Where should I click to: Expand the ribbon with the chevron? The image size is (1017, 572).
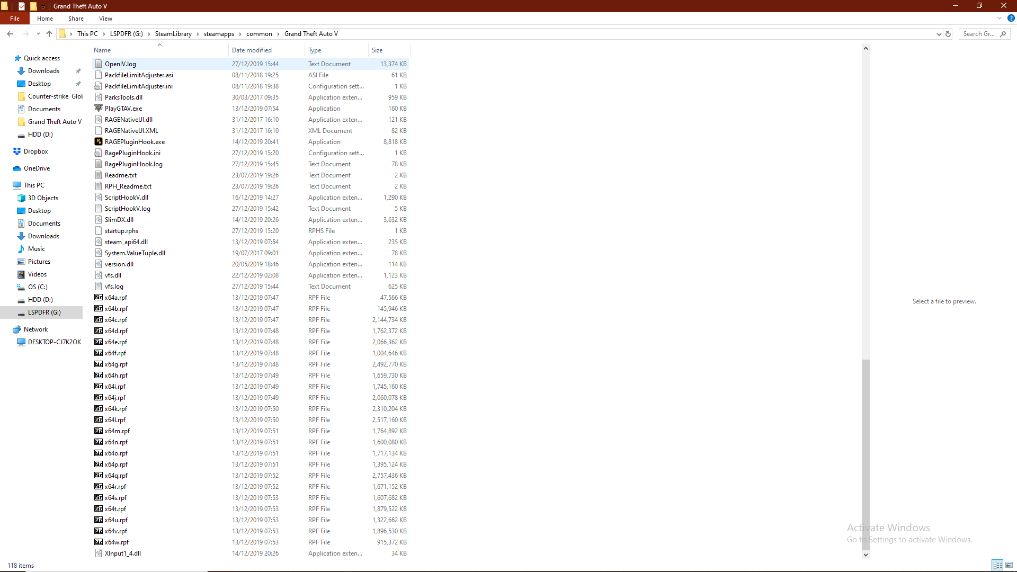[x=1000, y=18]
